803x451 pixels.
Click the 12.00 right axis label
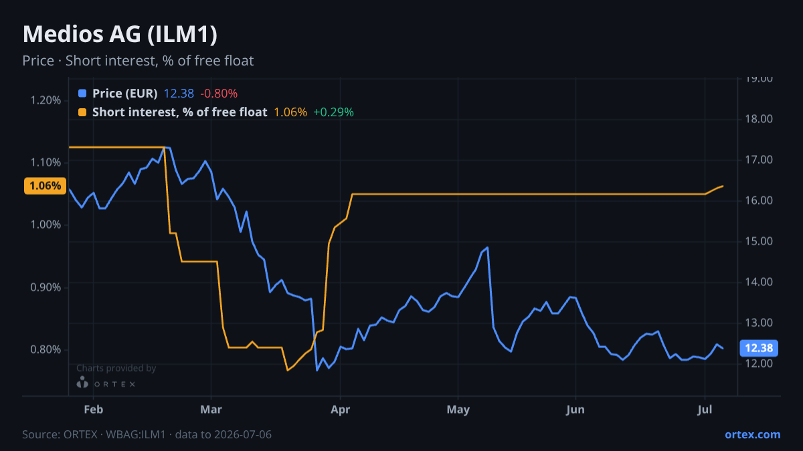point(759,364)
